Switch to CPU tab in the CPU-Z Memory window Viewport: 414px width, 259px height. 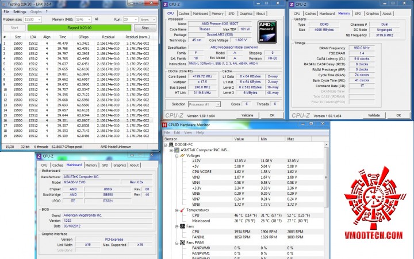pos(297,14)
